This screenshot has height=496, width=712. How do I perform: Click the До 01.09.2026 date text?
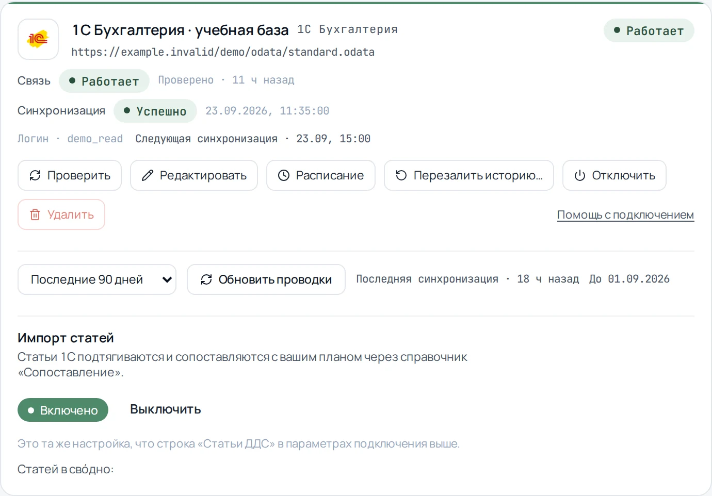click(629, 279)
